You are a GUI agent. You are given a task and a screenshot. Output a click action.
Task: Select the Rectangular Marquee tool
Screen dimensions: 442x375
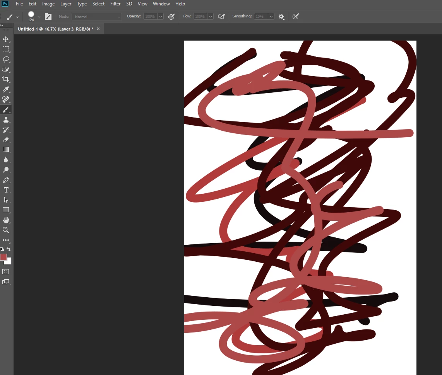[x=6, y=49]
